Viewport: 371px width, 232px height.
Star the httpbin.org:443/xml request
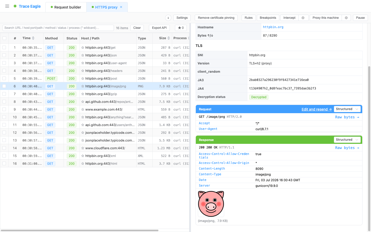pyautogui.click(x=83, y=156)
